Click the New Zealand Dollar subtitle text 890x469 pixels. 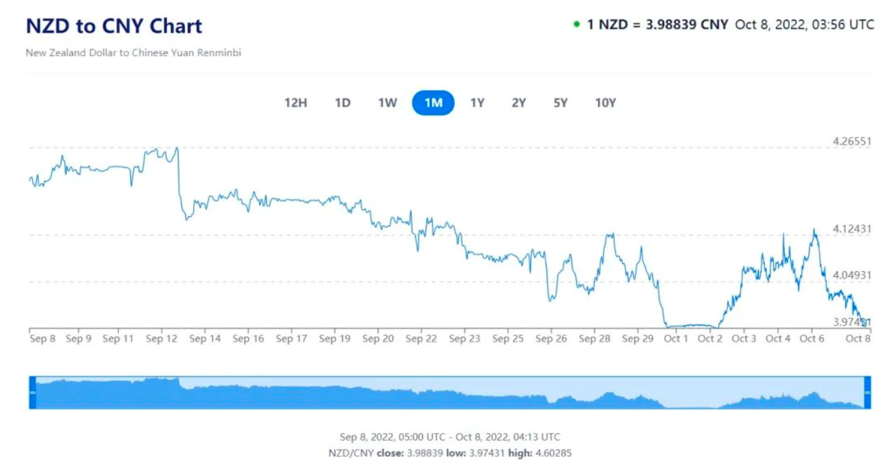[133, 52]
